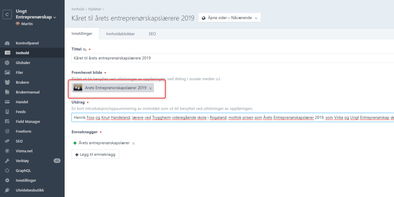Click the Handel credit card icon
The image size is (394, 197).
click(x=7, y=102)
